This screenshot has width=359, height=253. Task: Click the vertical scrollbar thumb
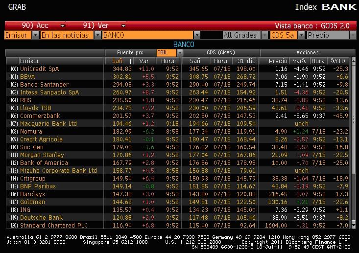click(353, 119)
